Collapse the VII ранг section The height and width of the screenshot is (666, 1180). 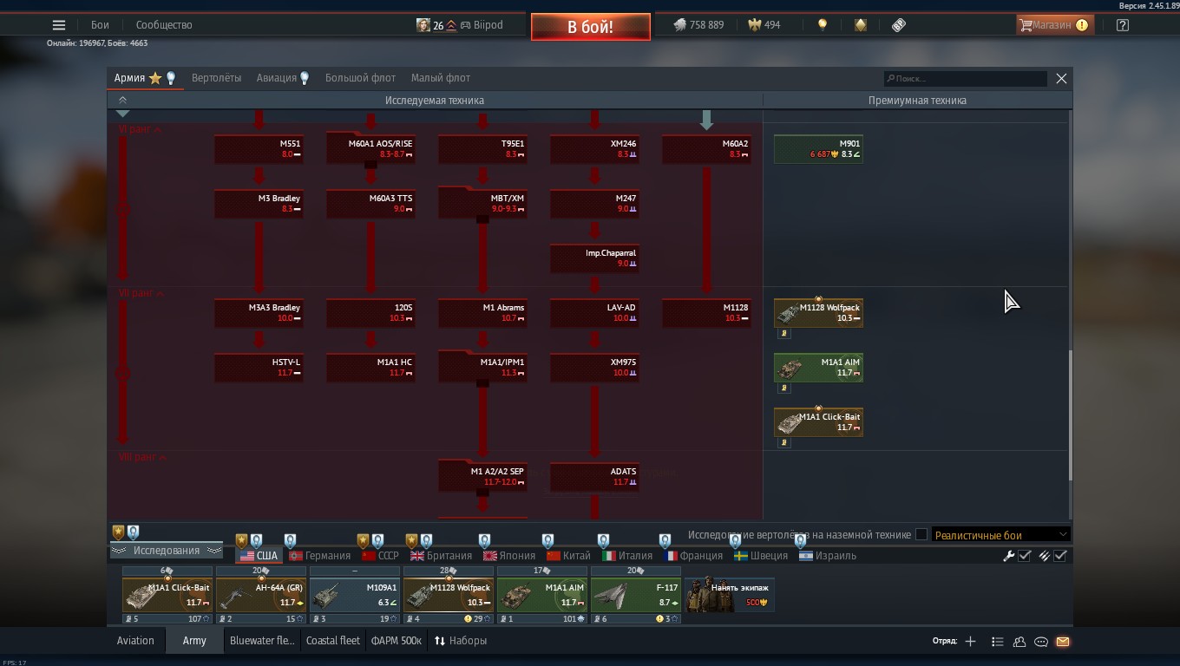[x=141, y=293]
